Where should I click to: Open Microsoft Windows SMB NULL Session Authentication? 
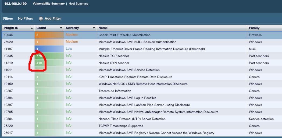tap(137, 42)
